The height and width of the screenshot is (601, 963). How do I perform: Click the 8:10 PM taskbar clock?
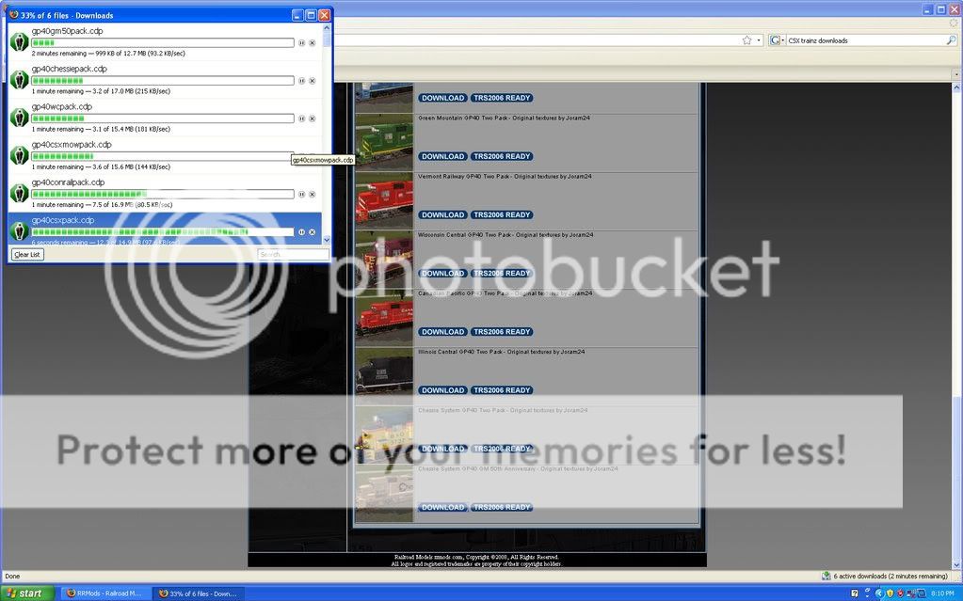[942, 593]
